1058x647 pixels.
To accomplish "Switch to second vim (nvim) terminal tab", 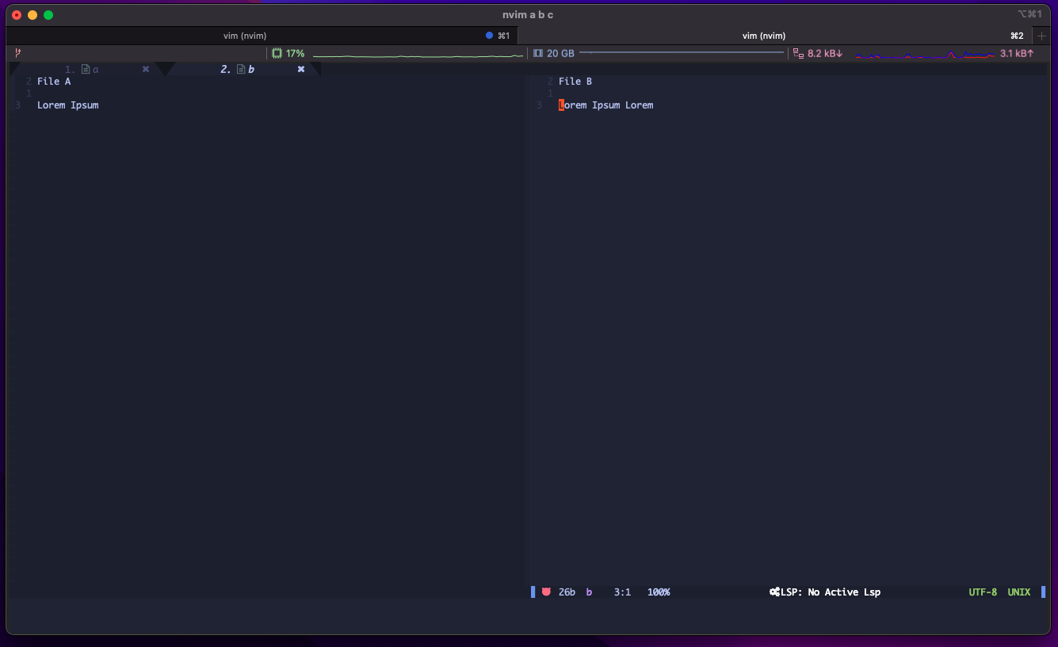I will (777, 36).
